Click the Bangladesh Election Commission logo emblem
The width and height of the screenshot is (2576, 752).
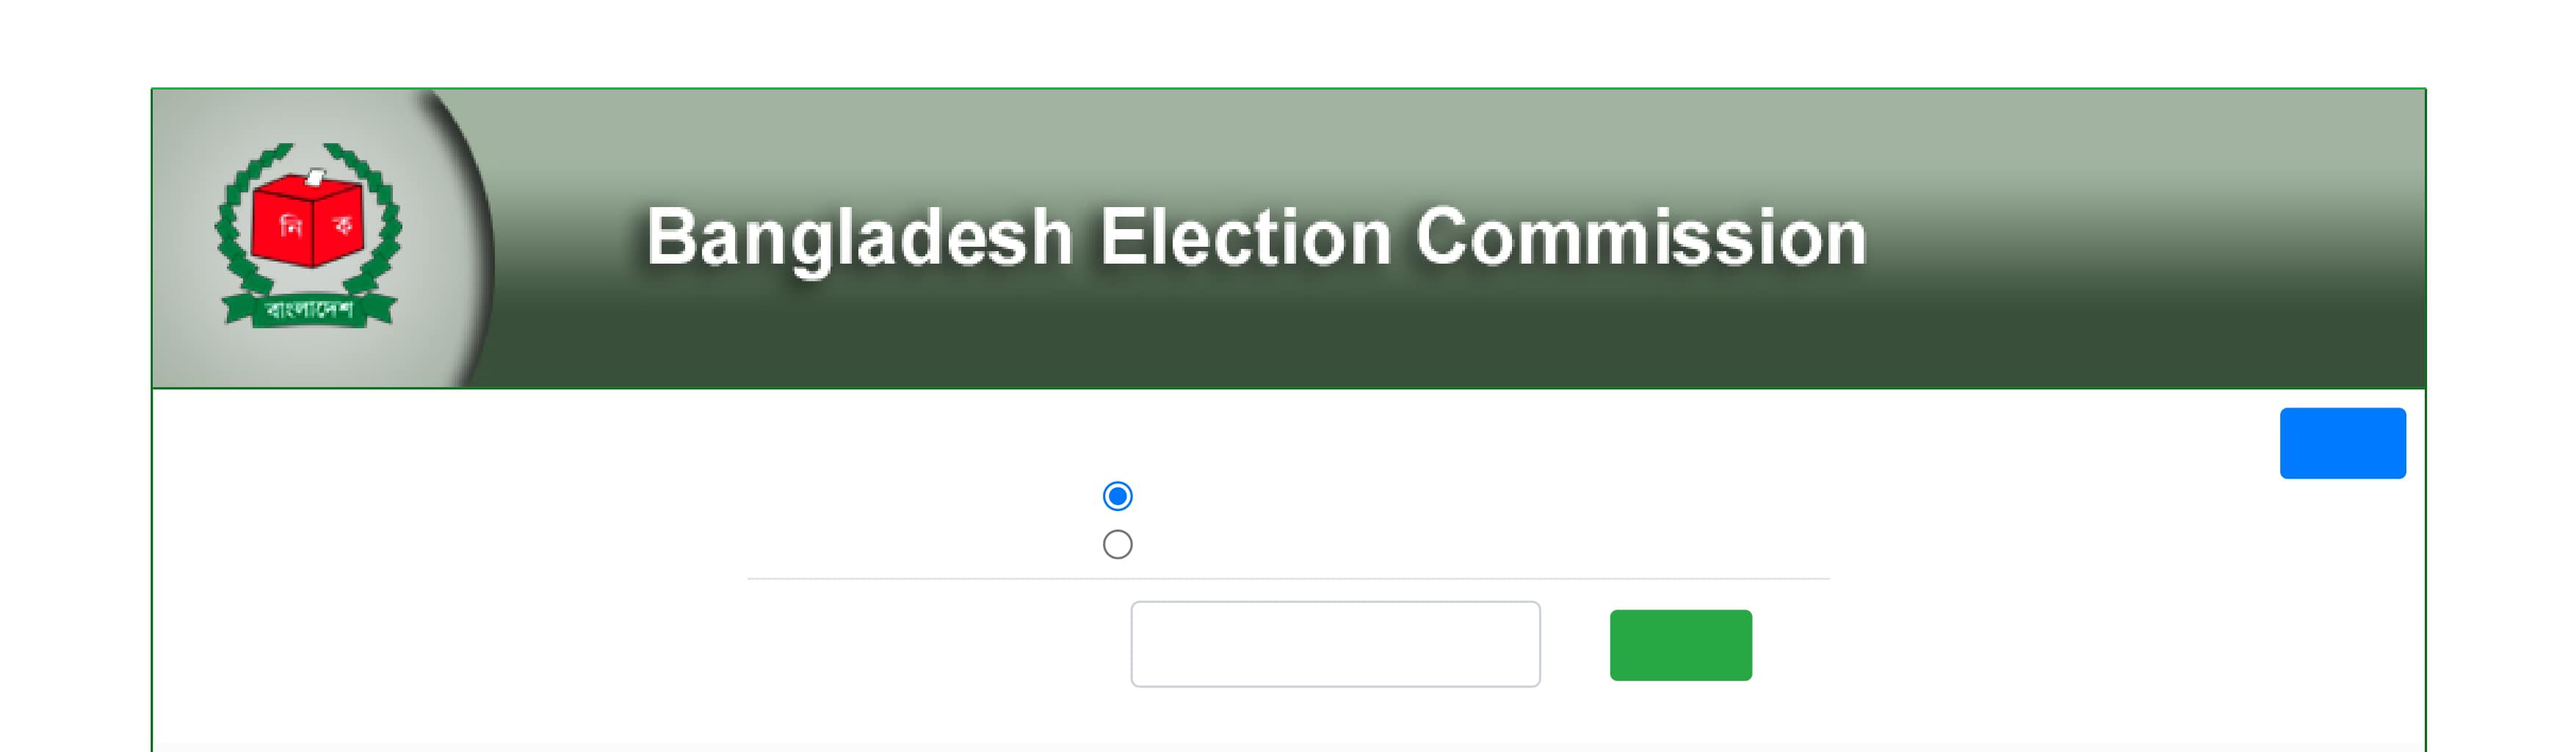tap(308, 236)
